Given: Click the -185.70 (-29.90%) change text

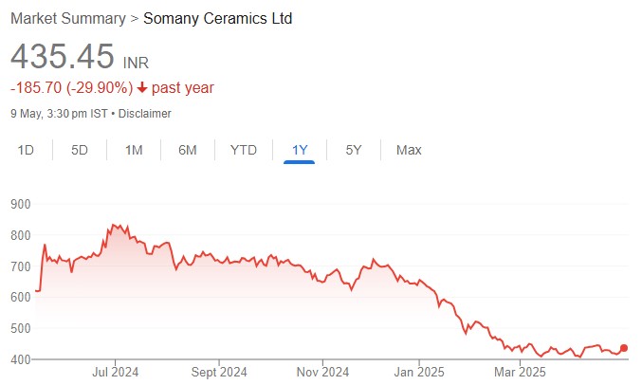Looking at the screenshot, I should tap(70, 88).
